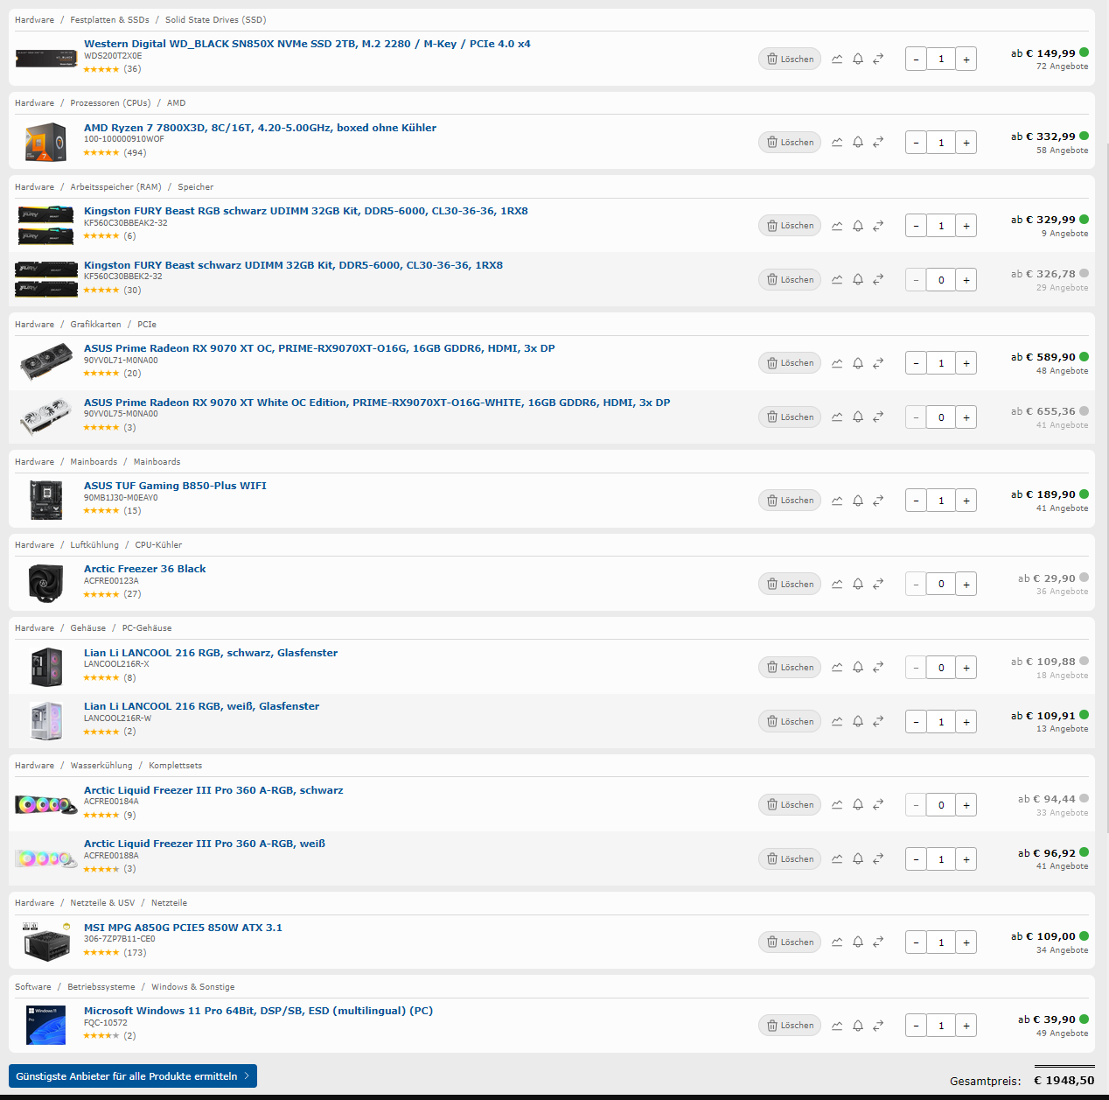The height and width of the screenshot is (1100, 1109).
Task: View price chart for ASUS Prime RX 9070 XT OC
Action: [837, 363]
